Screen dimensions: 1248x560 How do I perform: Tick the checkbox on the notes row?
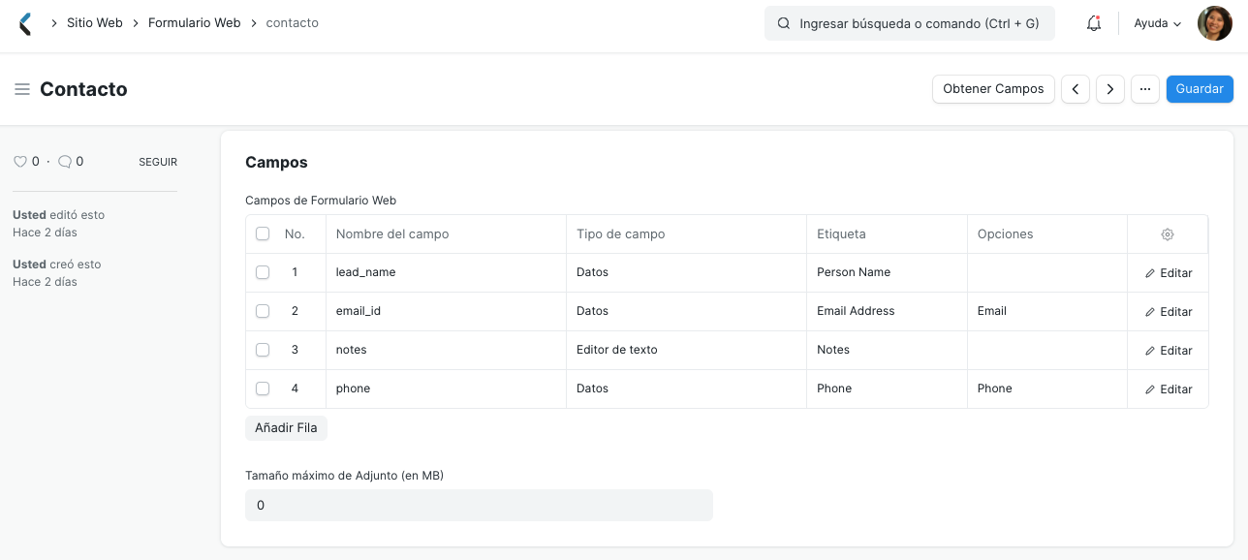(x=263, y=350)
